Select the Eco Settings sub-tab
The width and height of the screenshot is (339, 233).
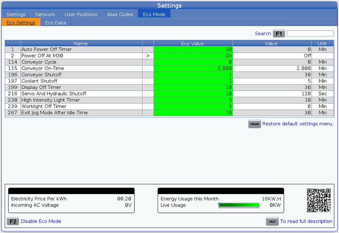click(x=21, y=23)
